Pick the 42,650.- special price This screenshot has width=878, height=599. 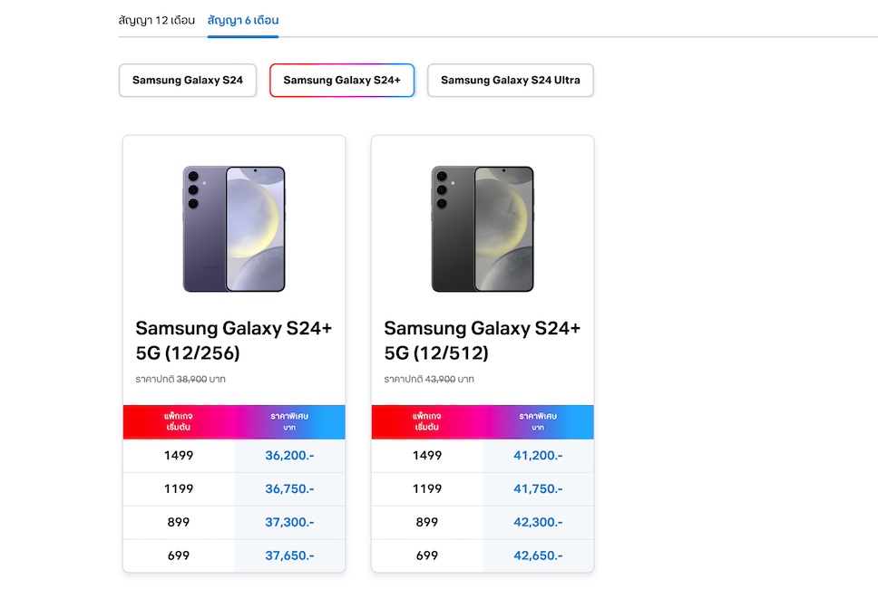click(538, 556)
